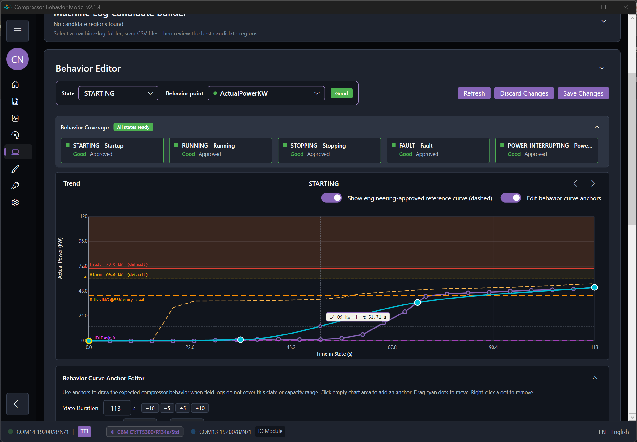Click the scrollbar down arrow
The width and height of the screenshot is (637, 442).
(x=632, y=417)
